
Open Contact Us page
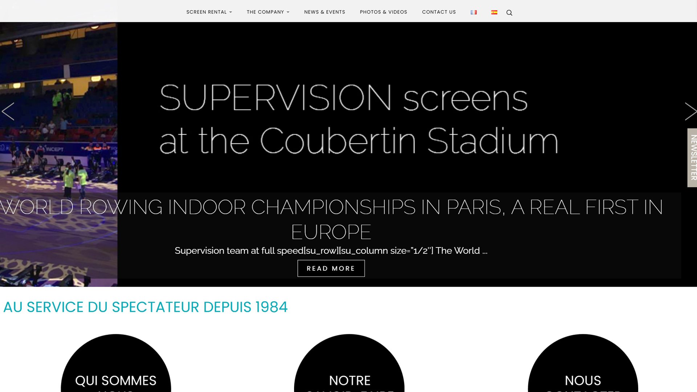tap(439, 12)
